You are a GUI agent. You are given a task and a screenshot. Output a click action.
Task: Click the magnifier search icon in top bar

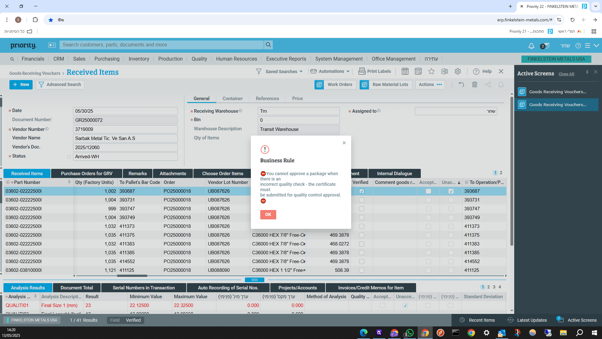point(268,45)
